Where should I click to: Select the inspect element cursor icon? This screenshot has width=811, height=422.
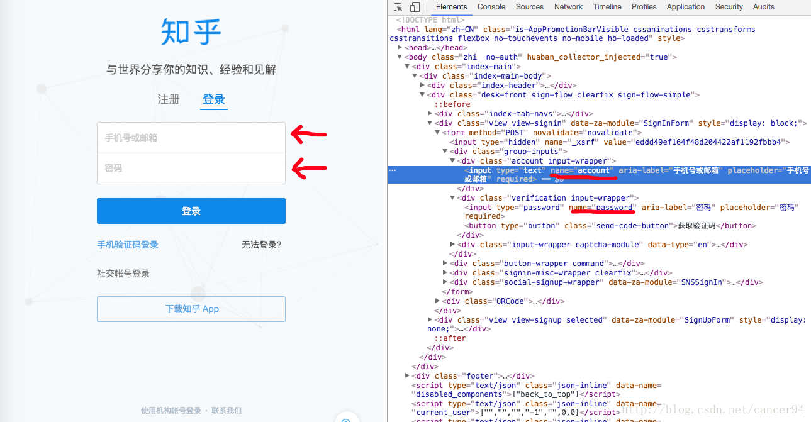pyautogui.click(x=398, y=7)
